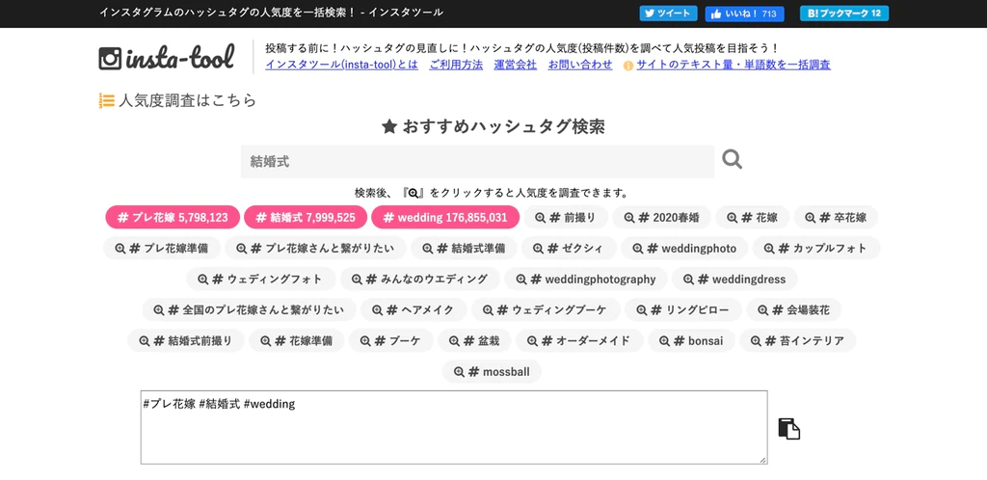This screenshot has height=480, width=987.
Task: Click the Twitter tweet button
Action: 668,13
